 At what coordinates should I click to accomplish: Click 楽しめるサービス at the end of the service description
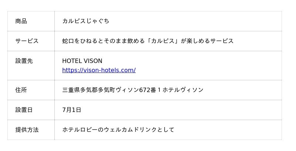pyautogui.click(x=210, y=41)
